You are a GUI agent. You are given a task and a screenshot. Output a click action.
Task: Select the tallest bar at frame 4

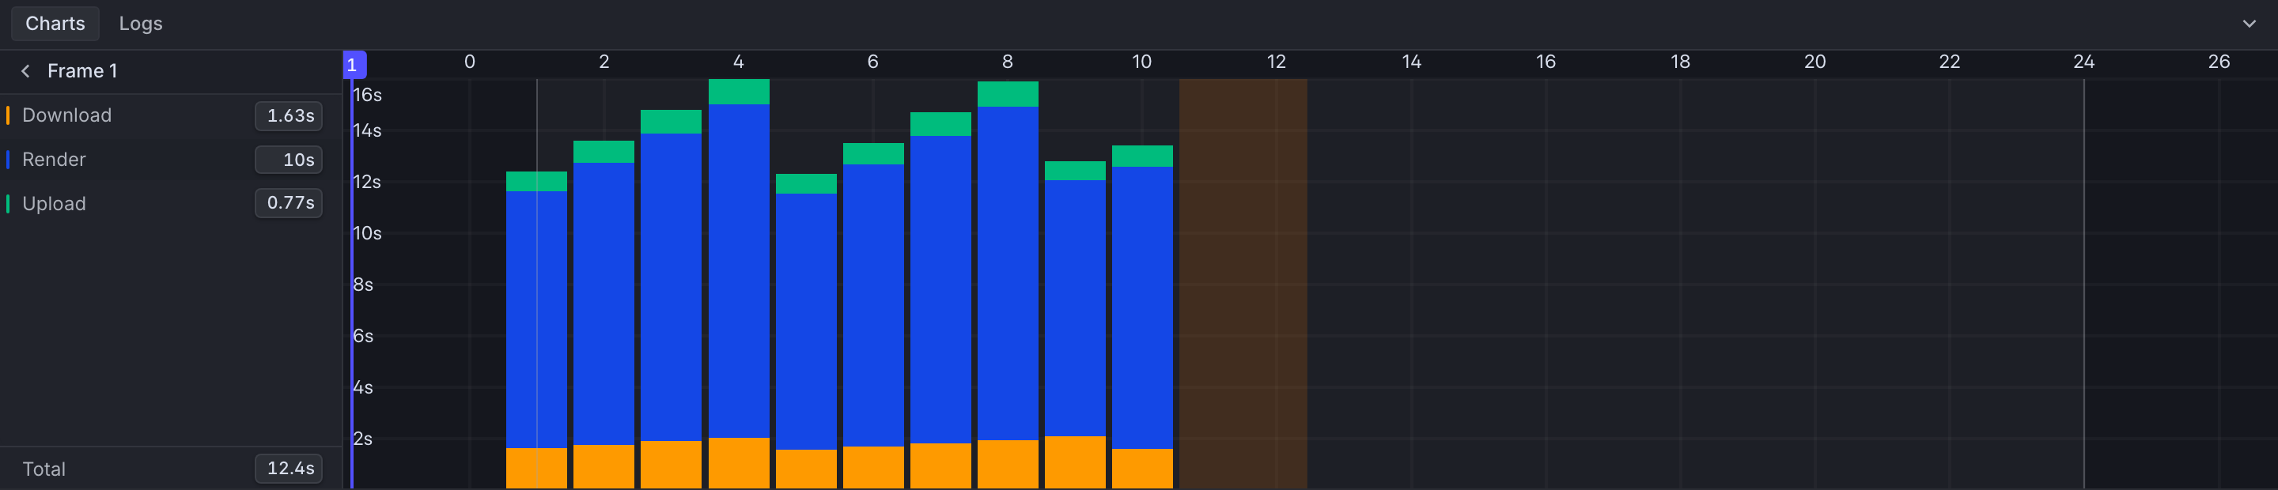click(739, 284)
